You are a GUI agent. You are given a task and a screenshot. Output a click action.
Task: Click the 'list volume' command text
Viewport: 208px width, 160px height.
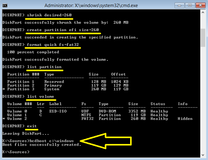[x=40, y=96]
